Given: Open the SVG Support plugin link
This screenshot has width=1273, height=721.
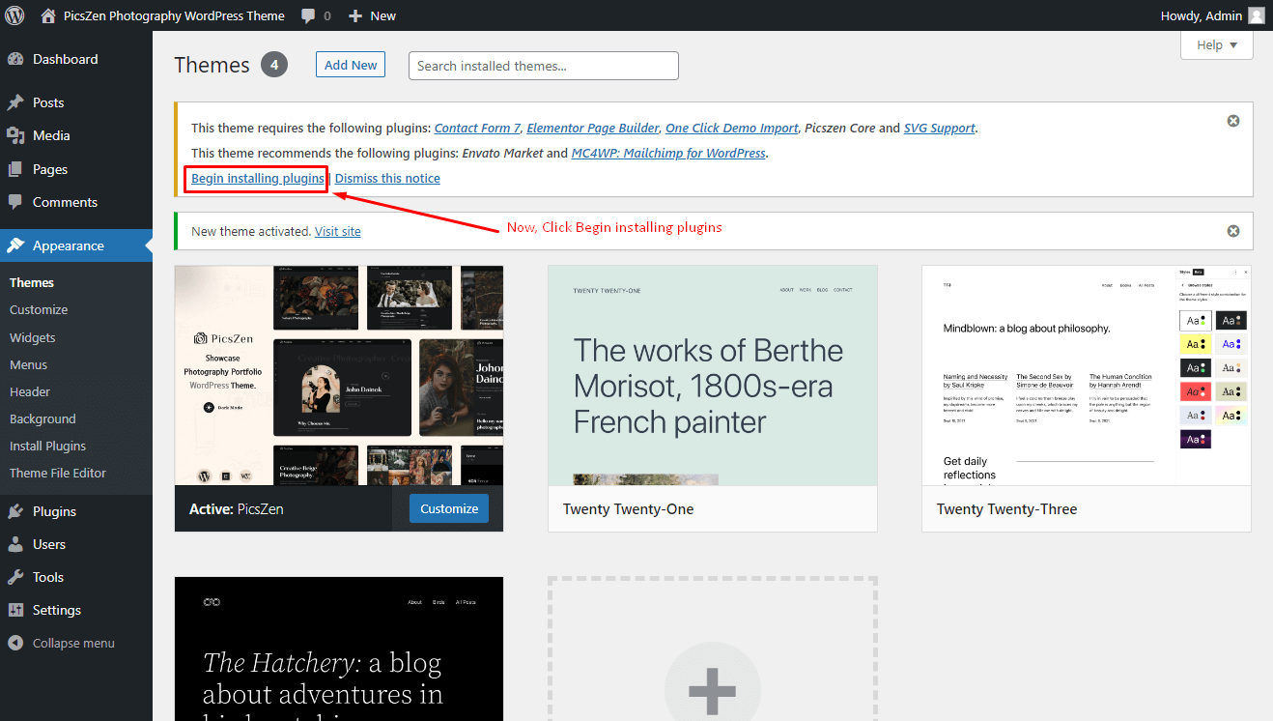Looking at the screenshot, I should 940,128.
